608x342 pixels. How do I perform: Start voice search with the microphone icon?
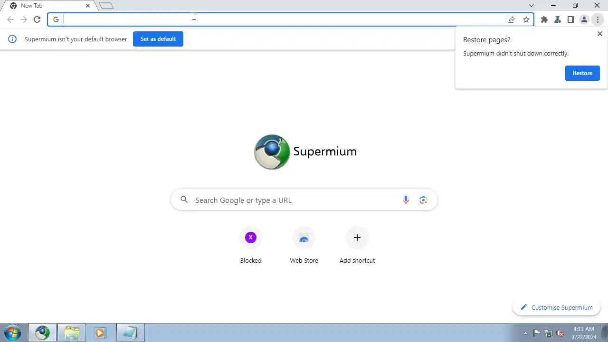coord(406,200)
